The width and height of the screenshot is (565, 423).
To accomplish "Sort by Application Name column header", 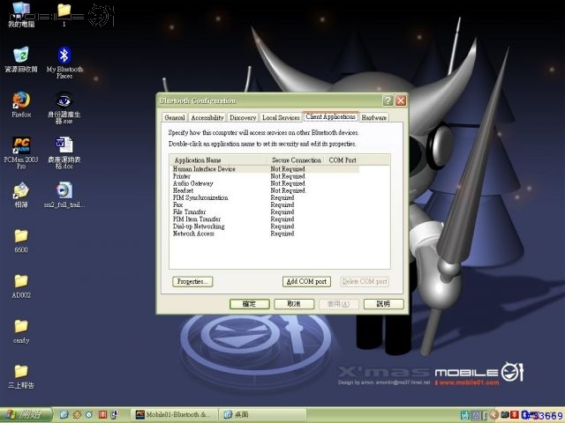I will [x=218, y=160].
